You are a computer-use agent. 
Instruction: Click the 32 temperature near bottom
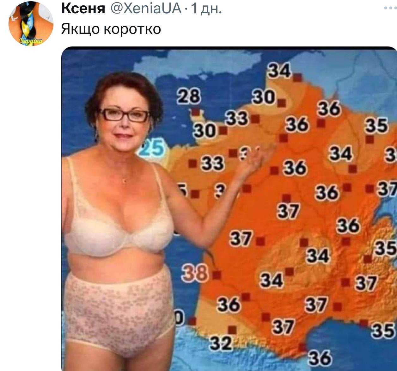click(221, 343)
